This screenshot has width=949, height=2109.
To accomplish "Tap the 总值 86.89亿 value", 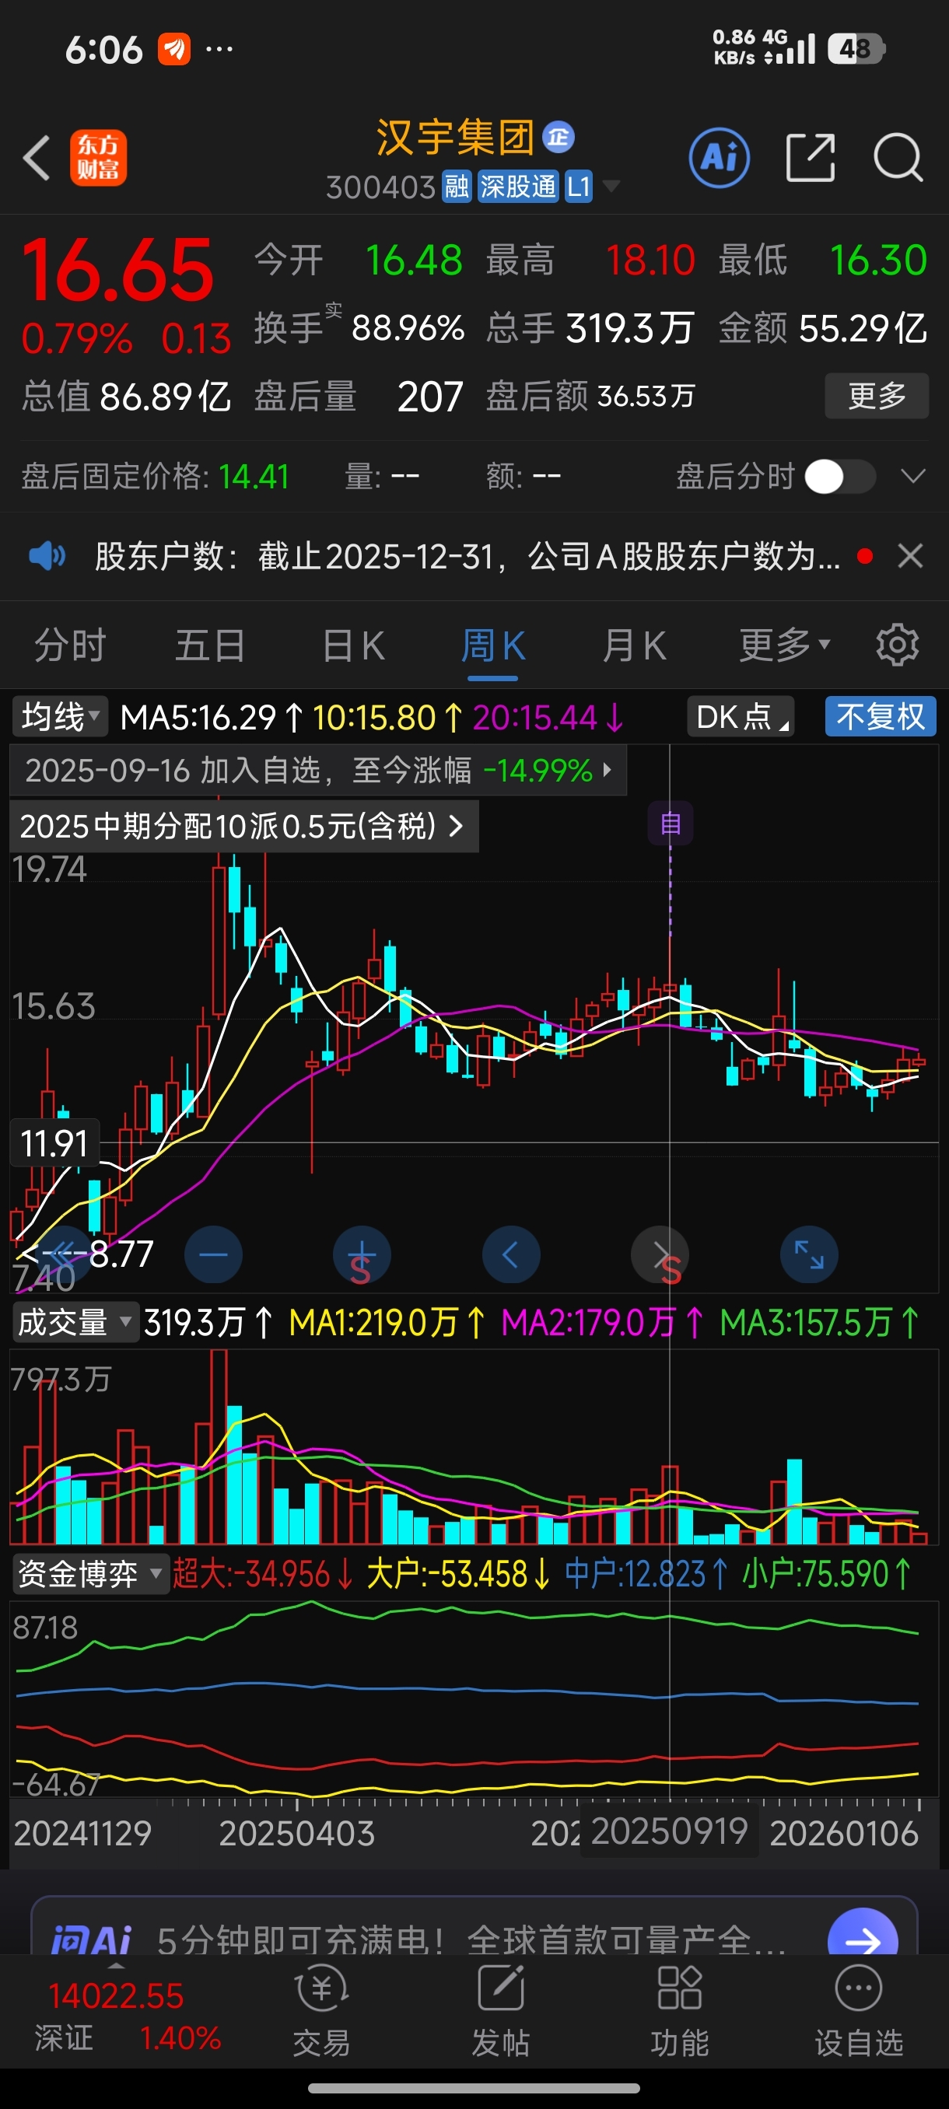I will (x=166, y=397).
